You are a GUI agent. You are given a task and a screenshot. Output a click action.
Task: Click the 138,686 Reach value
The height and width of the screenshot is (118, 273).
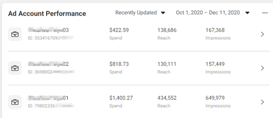167,30
